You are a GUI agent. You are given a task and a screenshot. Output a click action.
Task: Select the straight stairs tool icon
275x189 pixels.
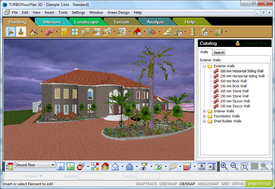[167, 32]
